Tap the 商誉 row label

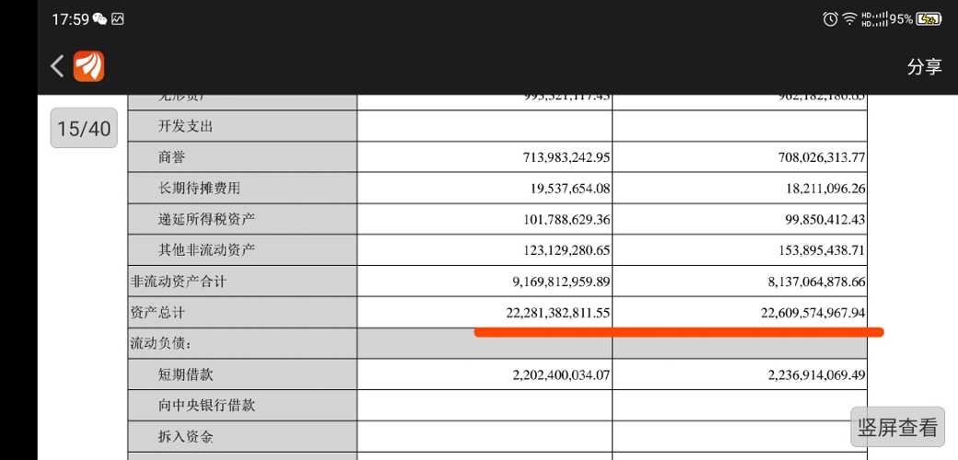click(172, 157)
